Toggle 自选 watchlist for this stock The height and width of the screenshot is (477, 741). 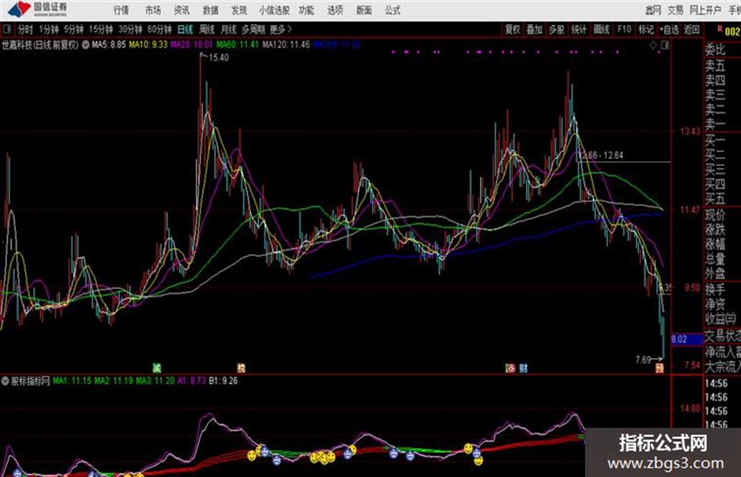click(669, 30)
